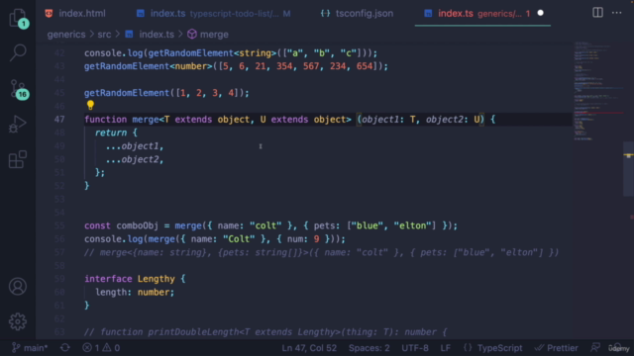Open Source Control with 16 changes badge
634x356 pixels.
coord(19,89)
